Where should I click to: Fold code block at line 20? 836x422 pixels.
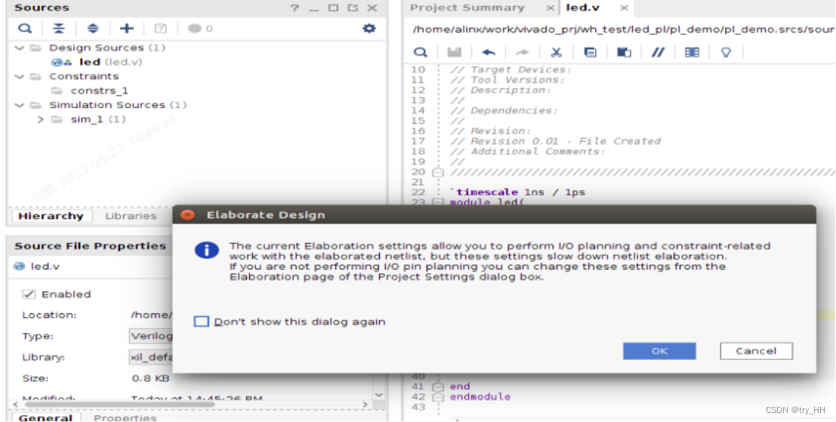tap(438, 172)
